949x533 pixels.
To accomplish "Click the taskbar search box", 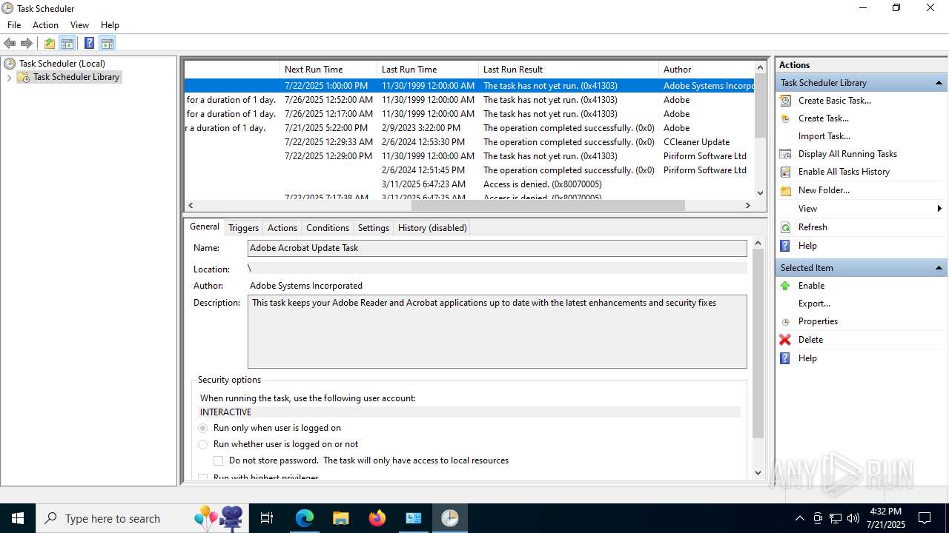I will 141,518.
